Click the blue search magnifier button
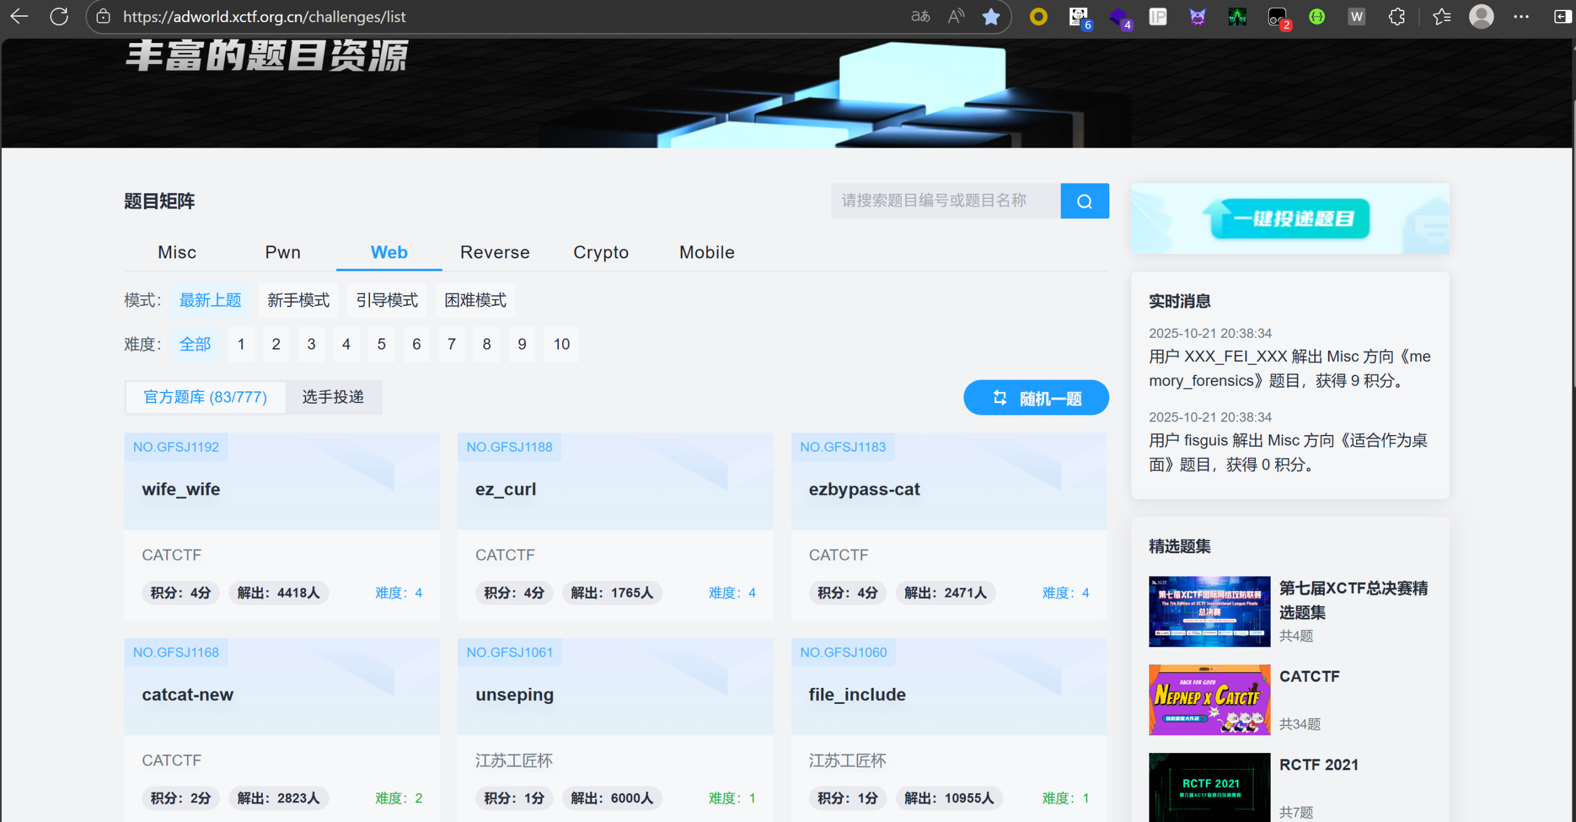1576x822 pixels. click(x=1084, y=201)
